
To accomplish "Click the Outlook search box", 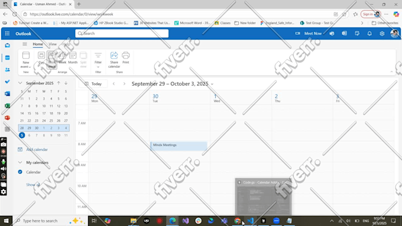I will point(122,34).
